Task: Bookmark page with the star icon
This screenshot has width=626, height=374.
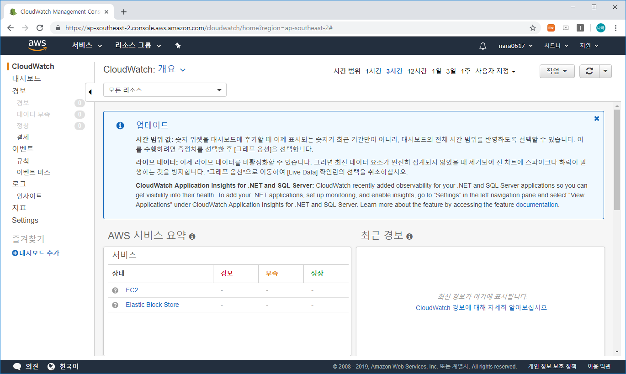Action: 532,28
